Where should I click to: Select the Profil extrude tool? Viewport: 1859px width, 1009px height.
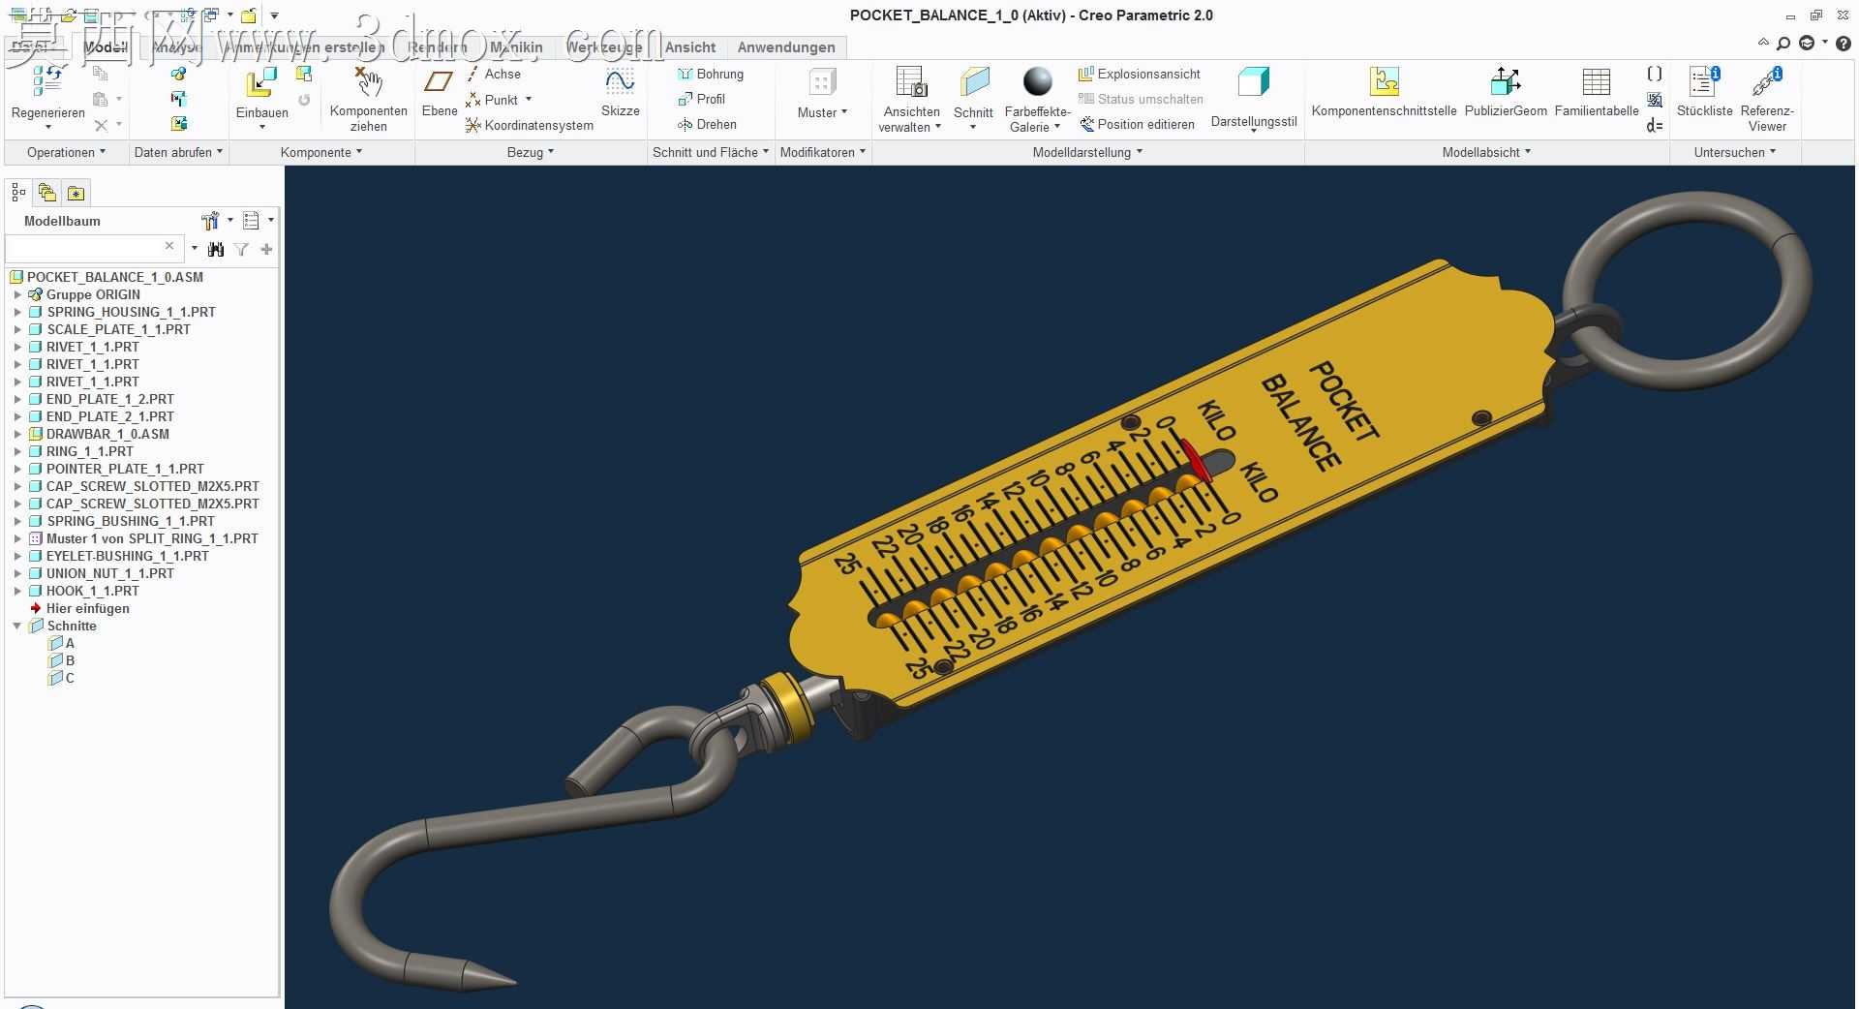pos(702,99)
